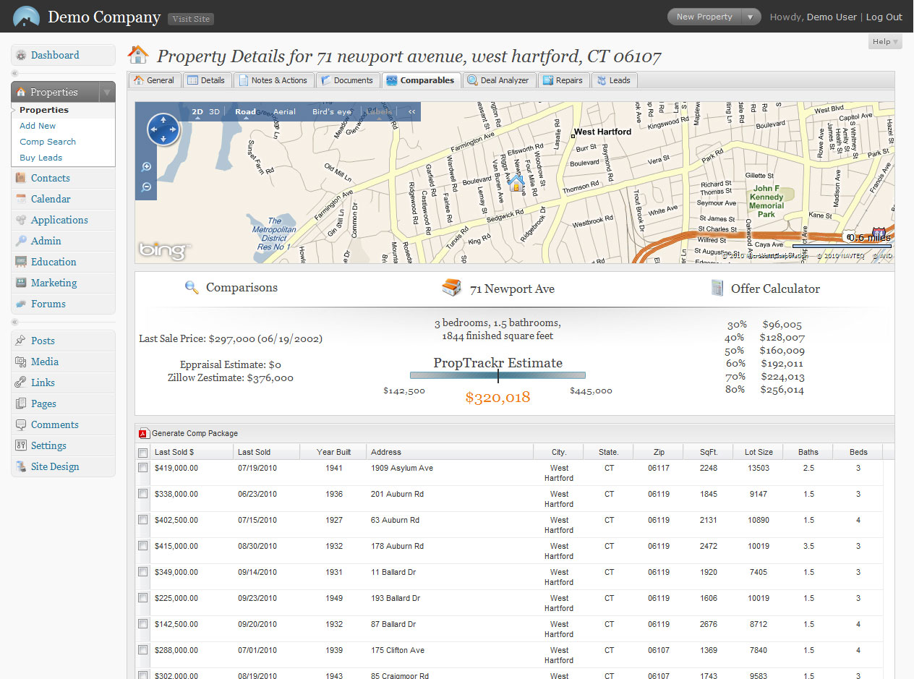This screenshot has width=914, height=679.
Task: Click the Calendar icon in the sidebar
Action: pyautogui.click(x=21, y=200)
